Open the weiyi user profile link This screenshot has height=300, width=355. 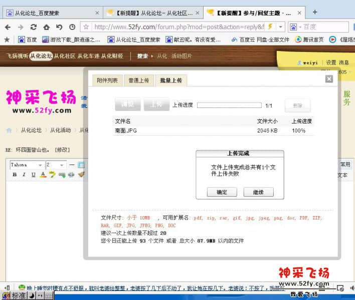310,63
